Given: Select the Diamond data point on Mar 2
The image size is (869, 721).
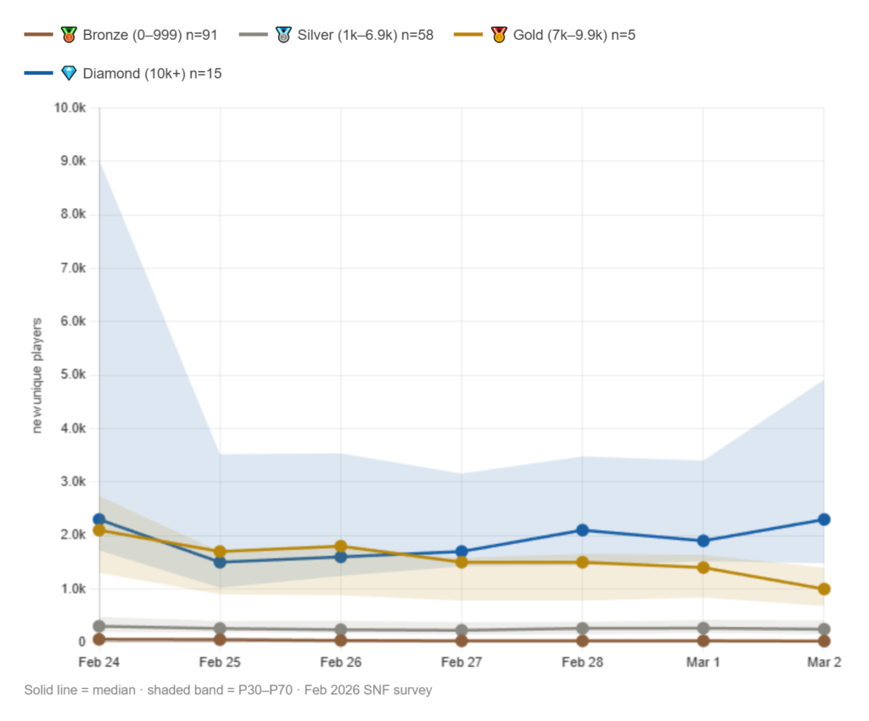Looking at the screenshot, I should [823, 519].
